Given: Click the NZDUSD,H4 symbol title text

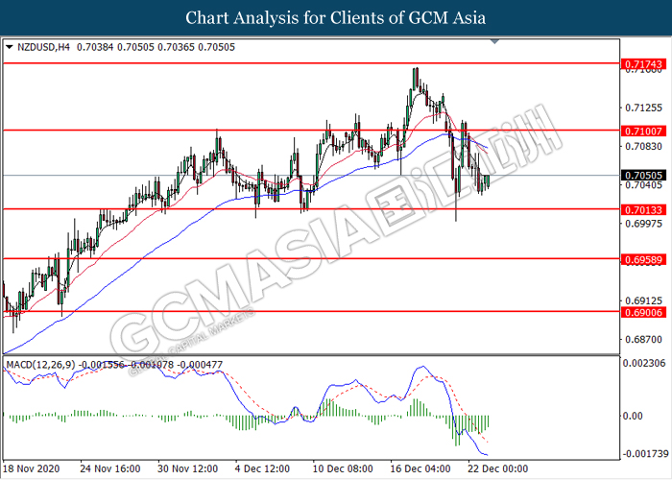Looking at the screenshot, I should tap(43, 47).
